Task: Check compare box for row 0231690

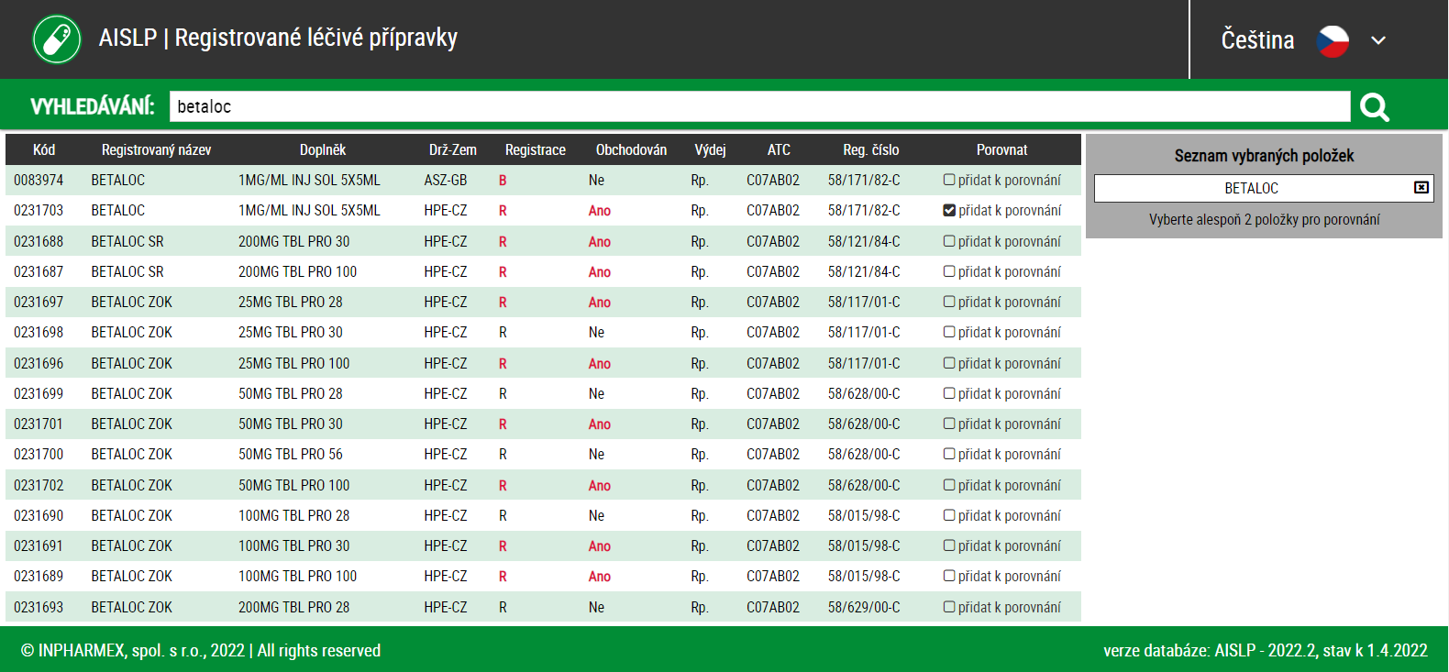Action: pyautogui.click(x=949, y=515)
